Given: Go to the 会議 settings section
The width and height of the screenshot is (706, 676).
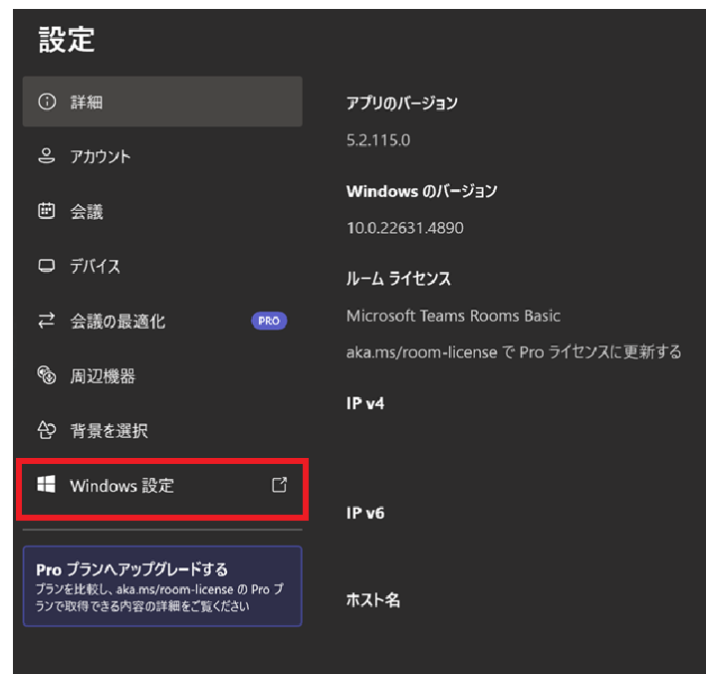Looking at the screenshot, I should (x=162, y=211).
